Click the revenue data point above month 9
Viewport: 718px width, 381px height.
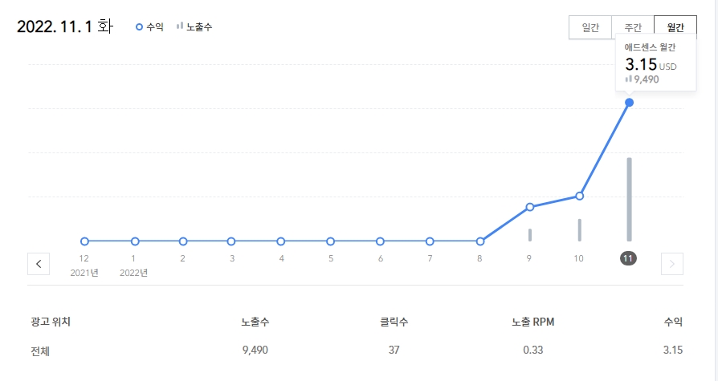[530, 207]
